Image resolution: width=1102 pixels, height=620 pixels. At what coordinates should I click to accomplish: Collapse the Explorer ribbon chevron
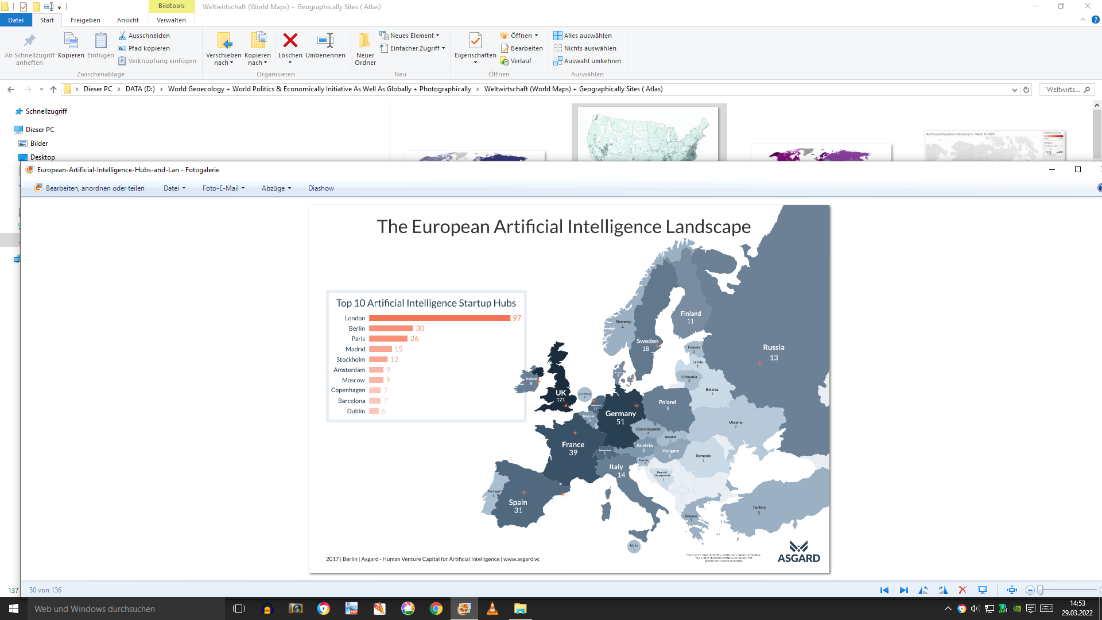pyautogui.click(x=1083, y=20)
